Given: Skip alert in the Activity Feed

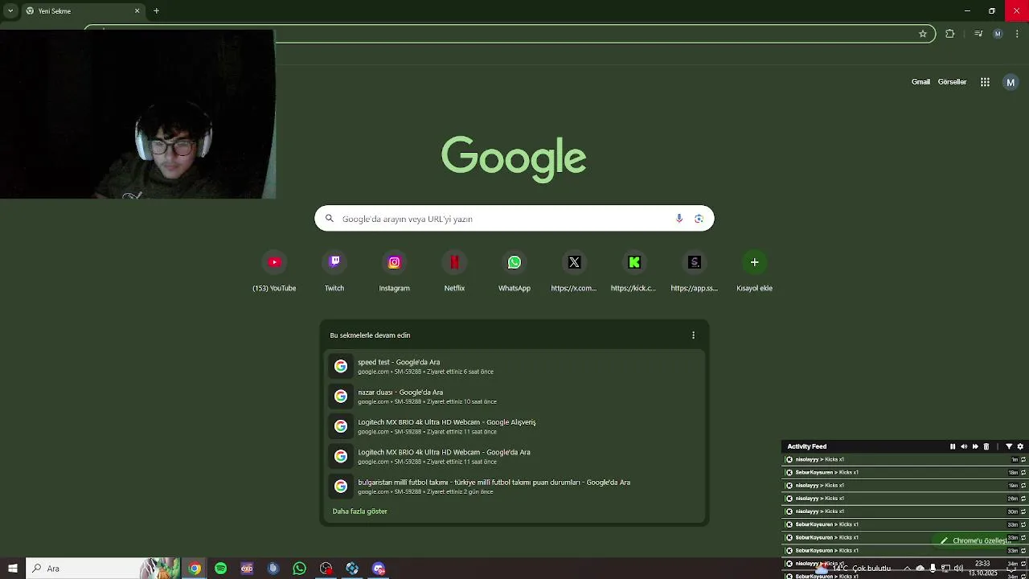Looking at the screenshot, I should click(975, 446).
